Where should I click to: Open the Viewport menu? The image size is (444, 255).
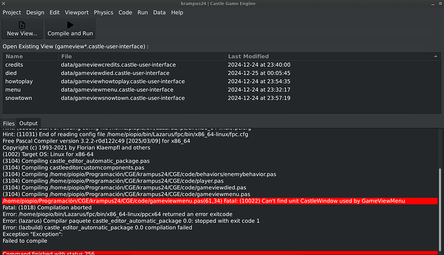77,12
